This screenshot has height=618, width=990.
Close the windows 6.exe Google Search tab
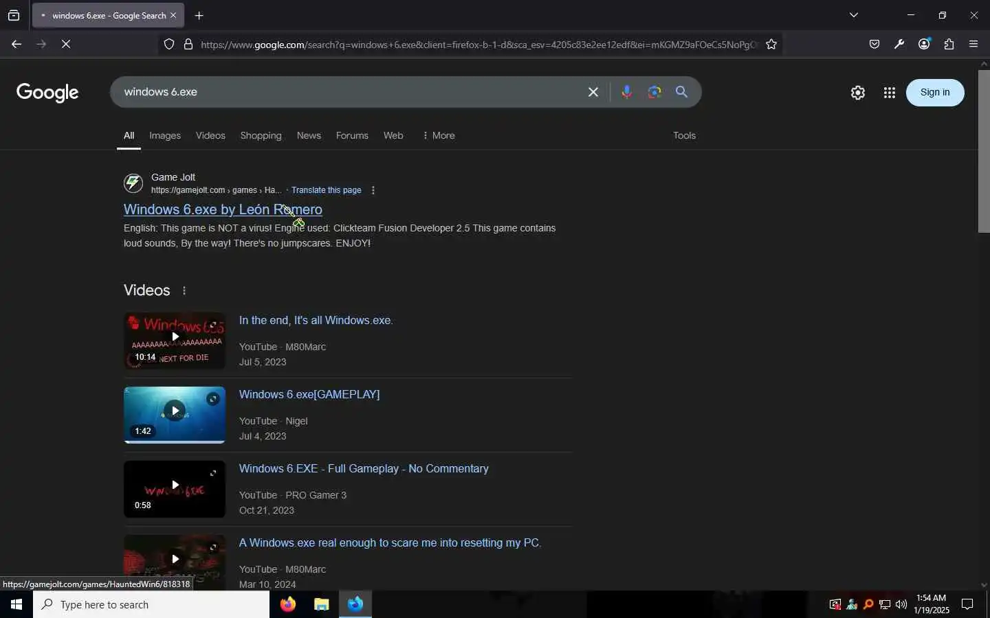173,15
